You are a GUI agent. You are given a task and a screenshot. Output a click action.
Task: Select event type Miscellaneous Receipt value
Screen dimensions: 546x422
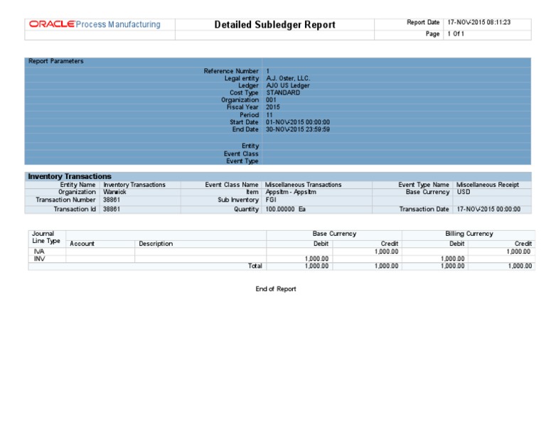tap(488, 185)
